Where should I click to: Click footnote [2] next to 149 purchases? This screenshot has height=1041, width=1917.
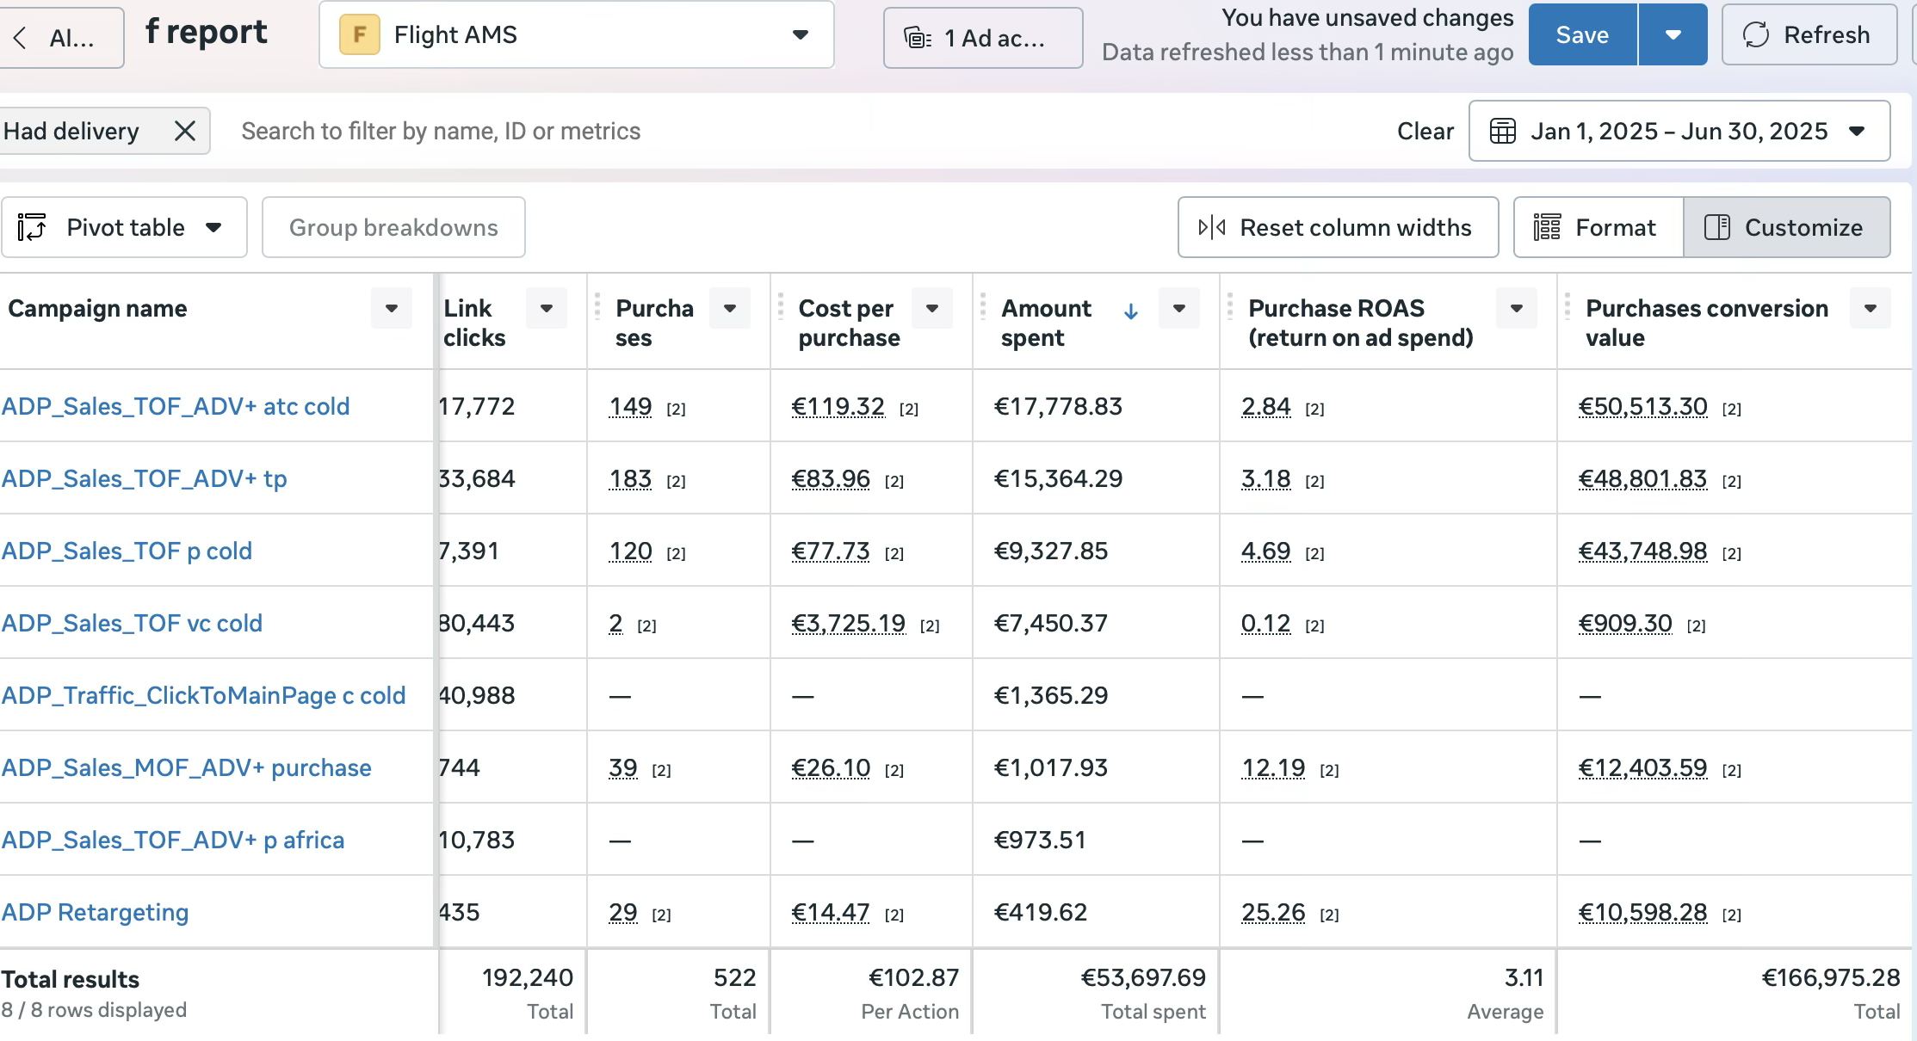[x=676, y=409]
